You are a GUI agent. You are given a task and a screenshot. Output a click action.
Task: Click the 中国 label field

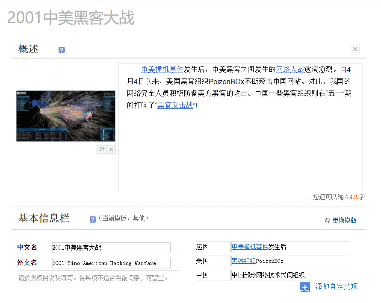point(213,275)
